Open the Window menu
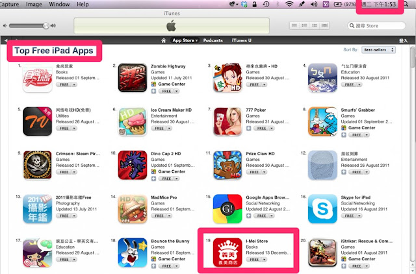The height and width of the screenshot is (274, 416). 59,5
